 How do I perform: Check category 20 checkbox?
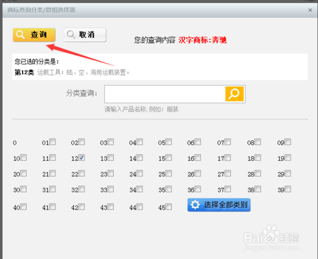point(24,173)
